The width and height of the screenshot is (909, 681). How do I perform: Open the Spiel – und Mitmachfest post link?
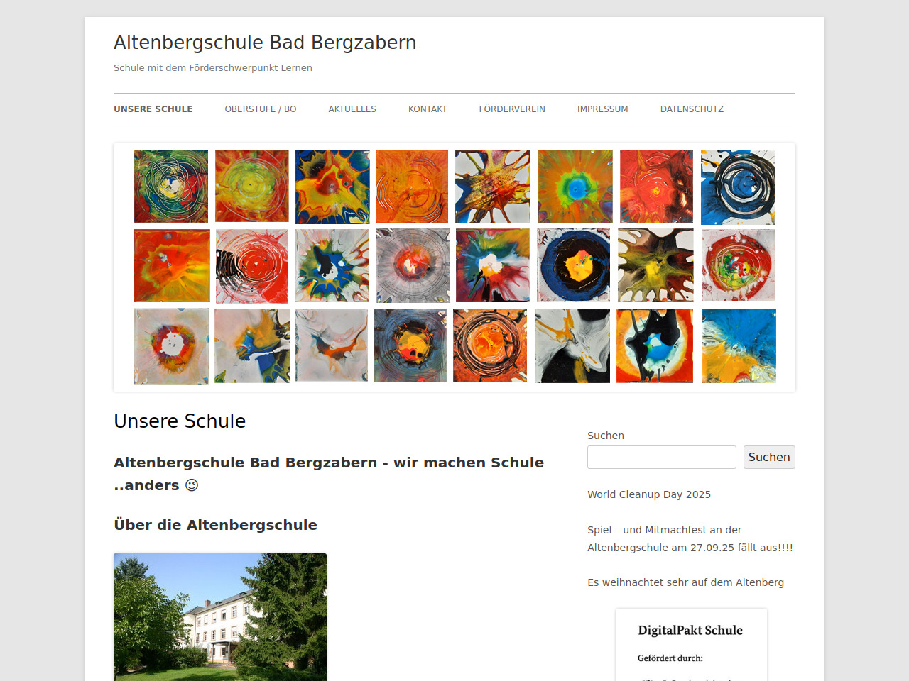click(x=690, y=538)
